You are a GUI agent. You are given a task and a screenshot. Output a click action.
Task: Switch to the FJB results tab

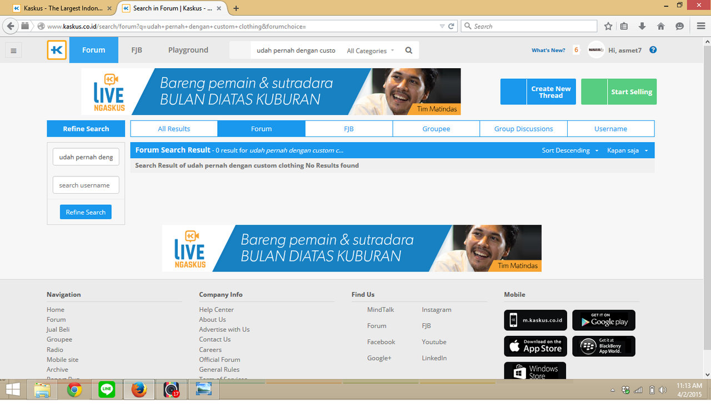click(x=349, y=129)
